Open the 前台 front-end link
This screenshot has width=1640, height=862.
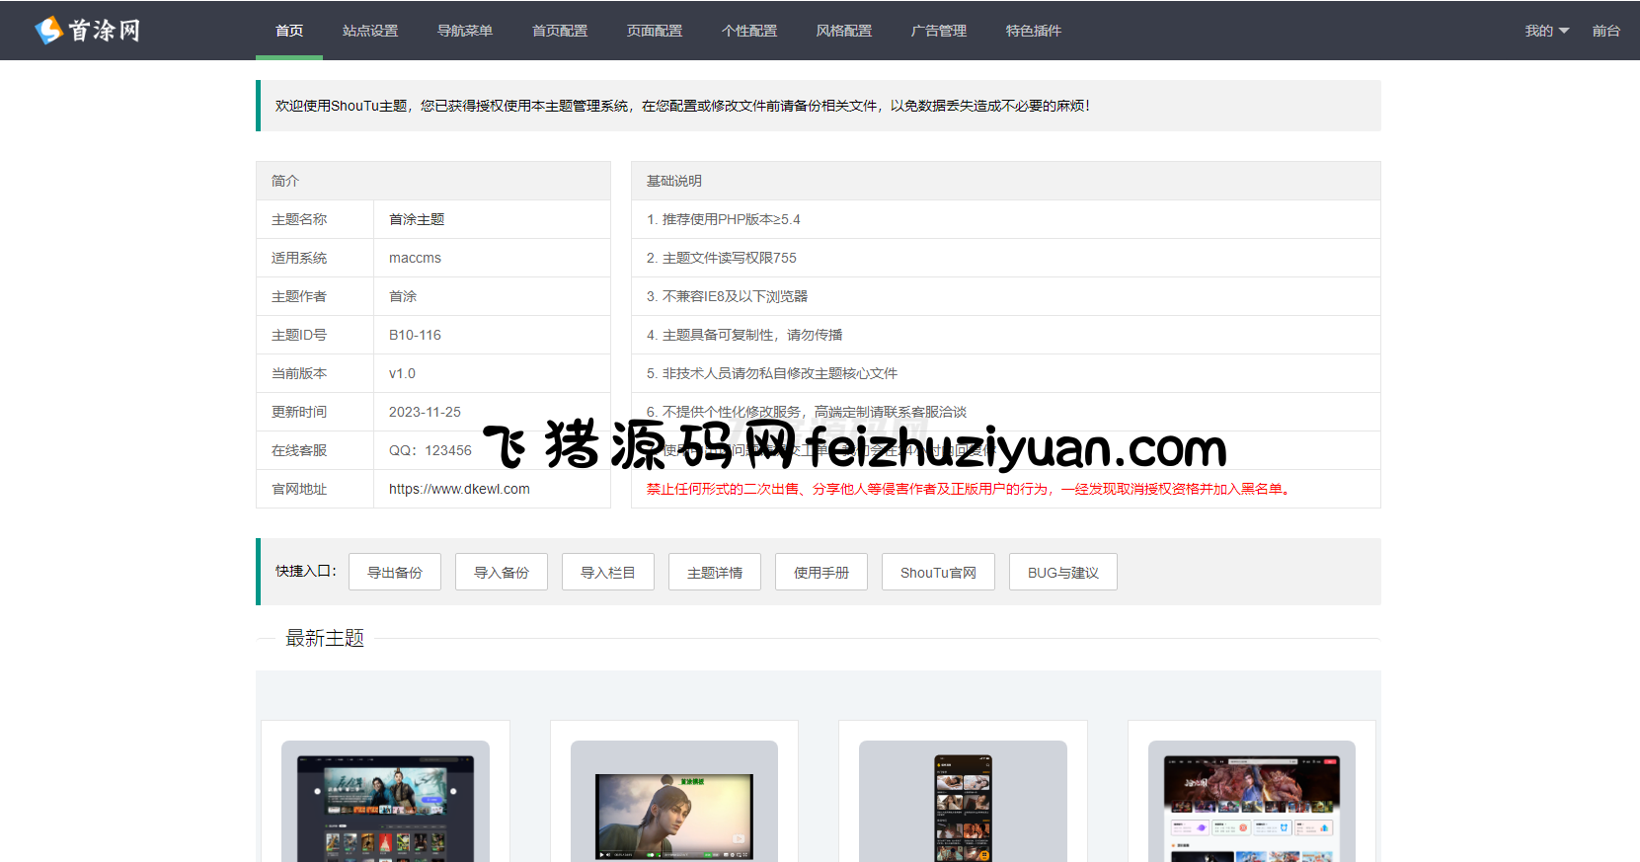tap(1605, 31)
